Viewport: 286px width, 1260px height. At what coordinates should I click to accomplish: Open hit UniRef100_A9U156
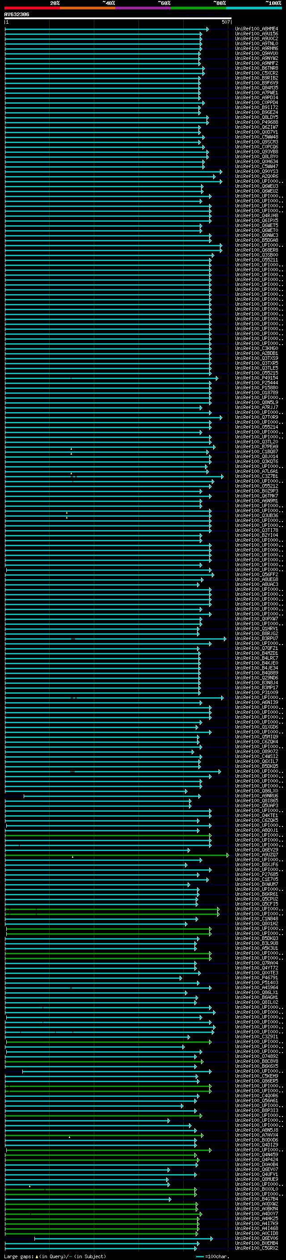pyautogui.click(x=257, y=34)
